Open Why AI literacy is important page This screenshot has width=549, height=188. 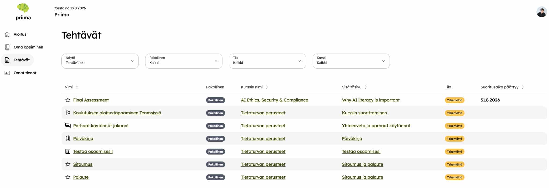(x=371, y=100)
